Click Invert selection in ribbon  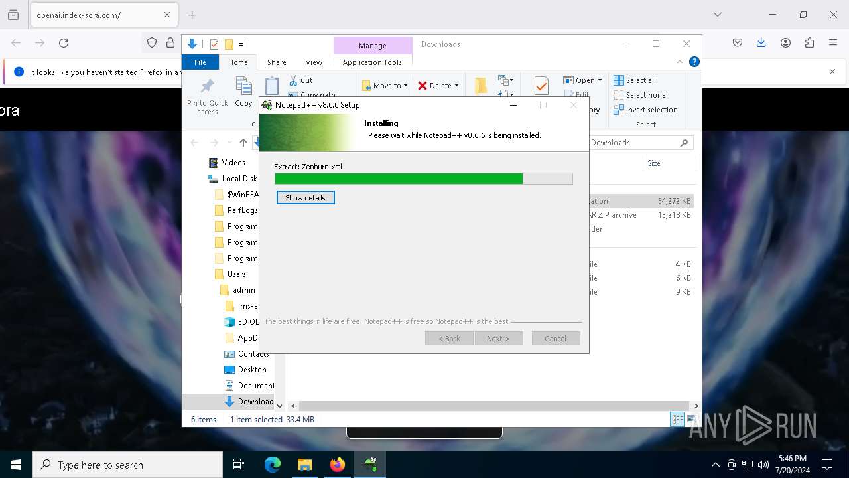point(645,110)
